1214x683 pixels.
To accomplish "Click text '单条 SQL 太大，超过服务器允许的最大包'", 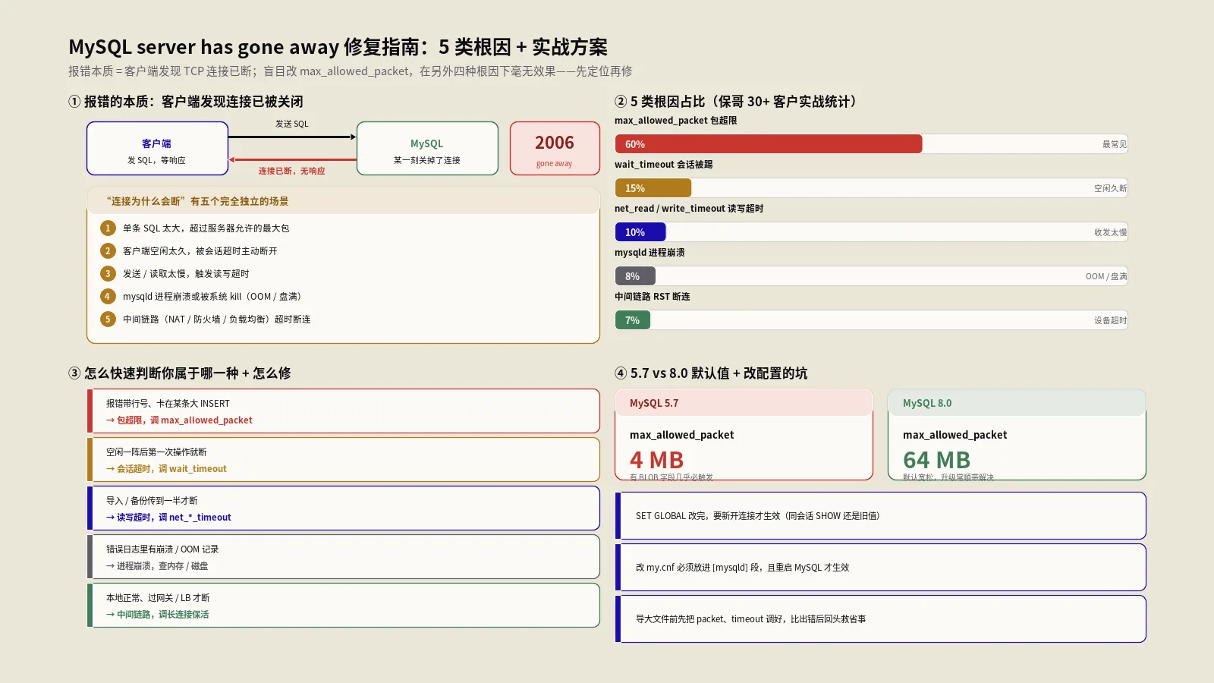I will [x=206, y=228].
